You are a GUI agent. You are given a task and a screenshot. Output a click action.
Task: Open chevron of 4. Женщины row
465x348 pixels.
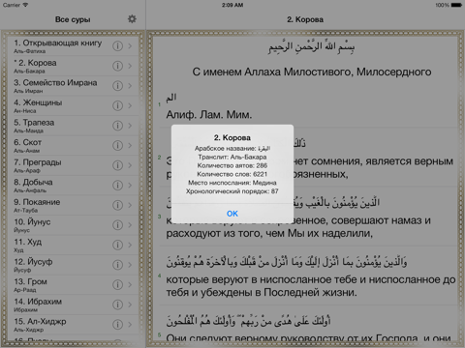click(130, 105)
